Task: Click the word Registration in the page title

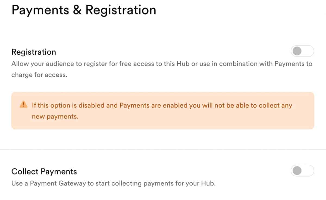Action: click(x=121, y=10)
